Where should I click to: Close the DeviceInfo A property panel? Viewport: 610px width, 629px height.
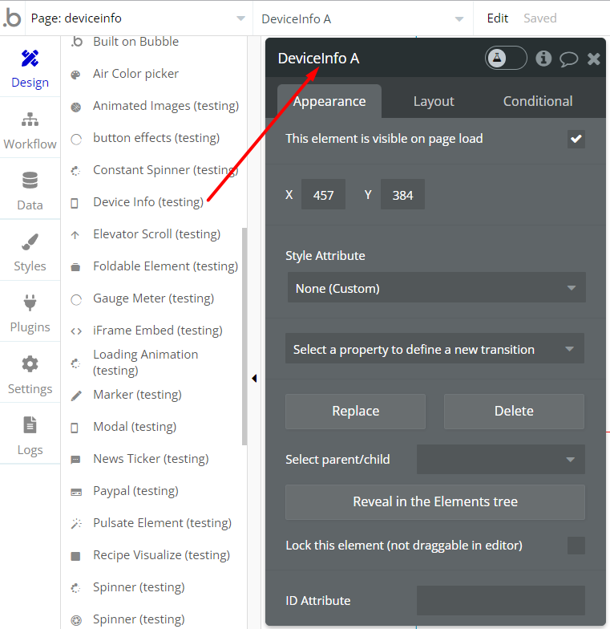(593, 59)
